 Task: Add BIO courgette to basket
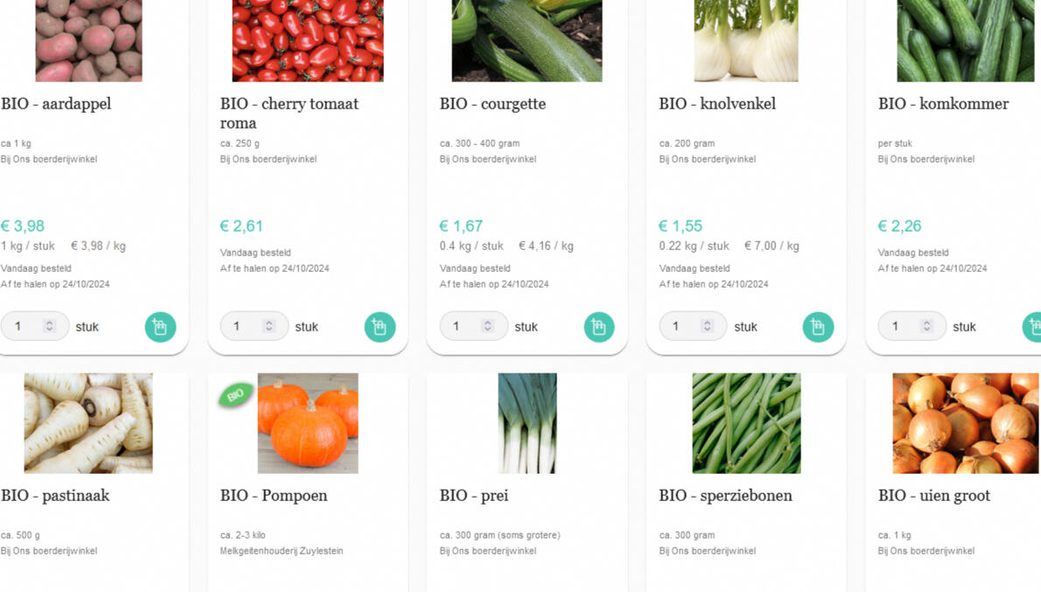click(599, 327)
